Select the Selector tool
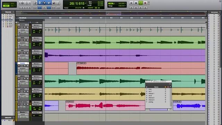Screen dimensions: 222x125 click(44, 3)
